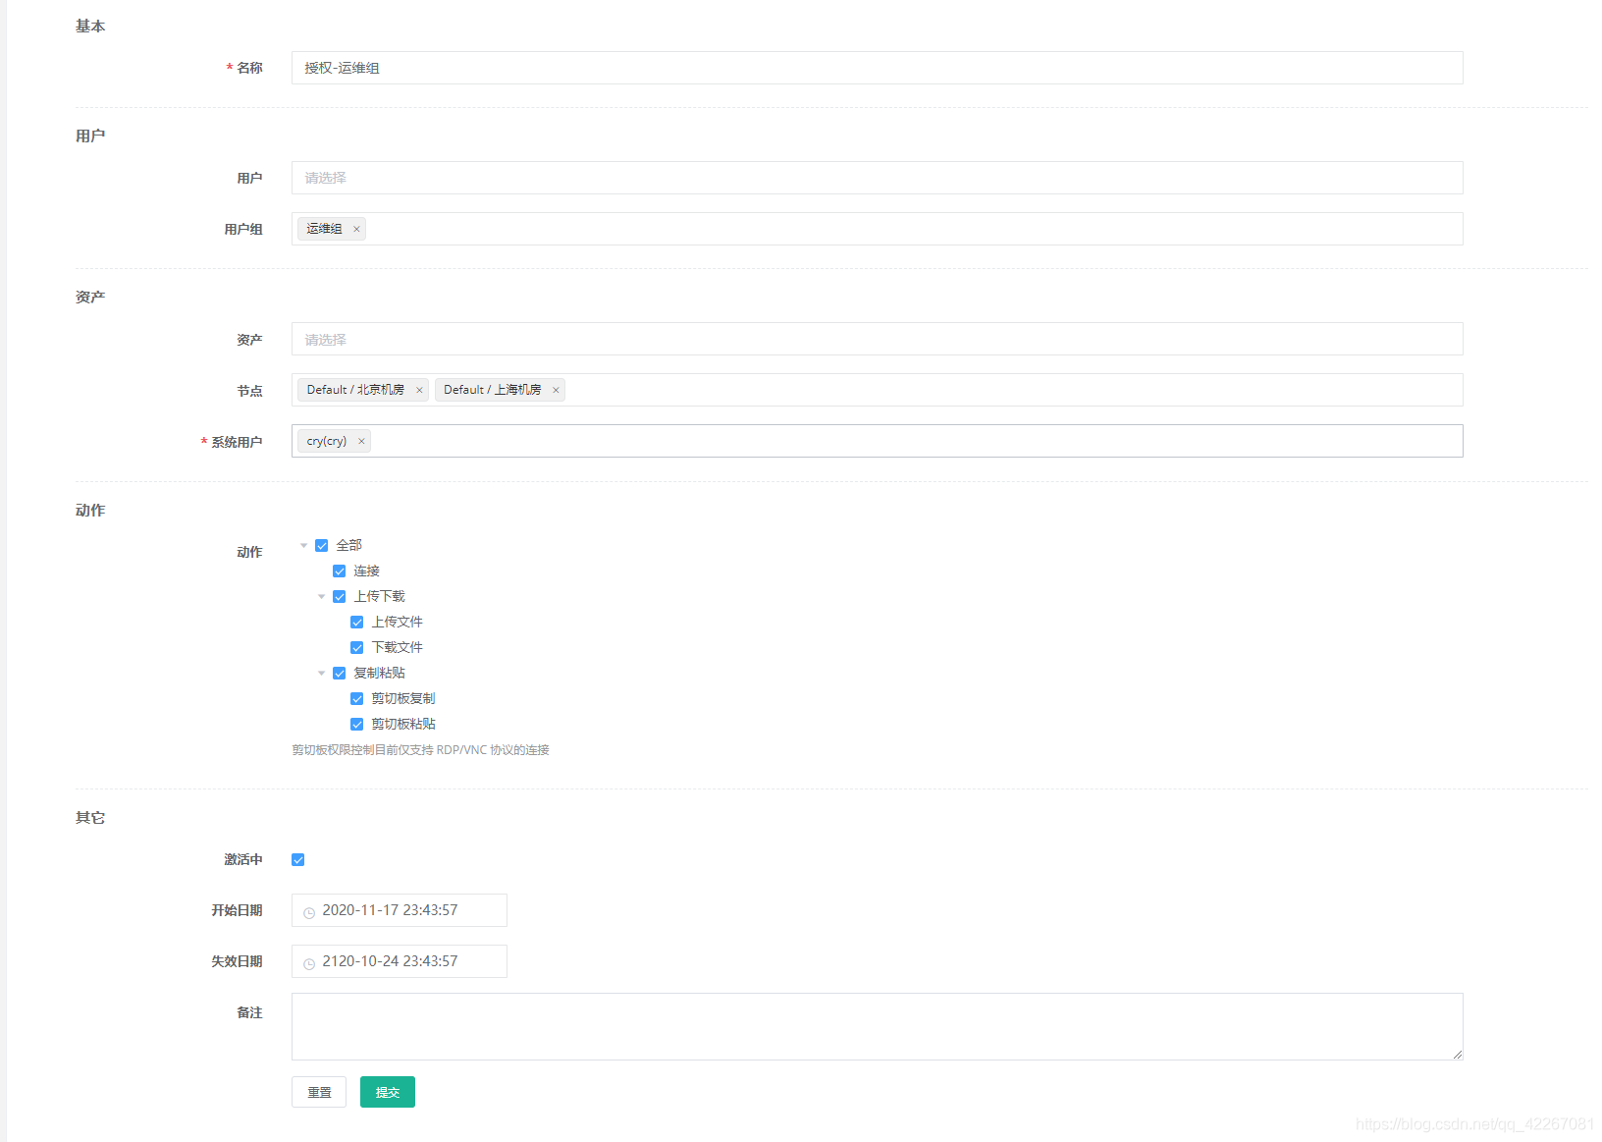The height and width of the screenshot is (1142, 1602).
Task: Open the 系统用户 select field
Action: (x=877, y=441)
